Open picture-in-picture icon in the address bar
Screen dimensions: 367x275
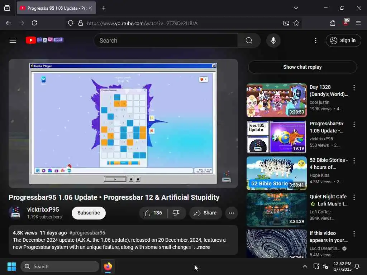[286, 23]
